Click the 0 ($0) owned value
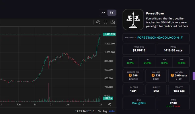195x114 pixels. (179, 79)
